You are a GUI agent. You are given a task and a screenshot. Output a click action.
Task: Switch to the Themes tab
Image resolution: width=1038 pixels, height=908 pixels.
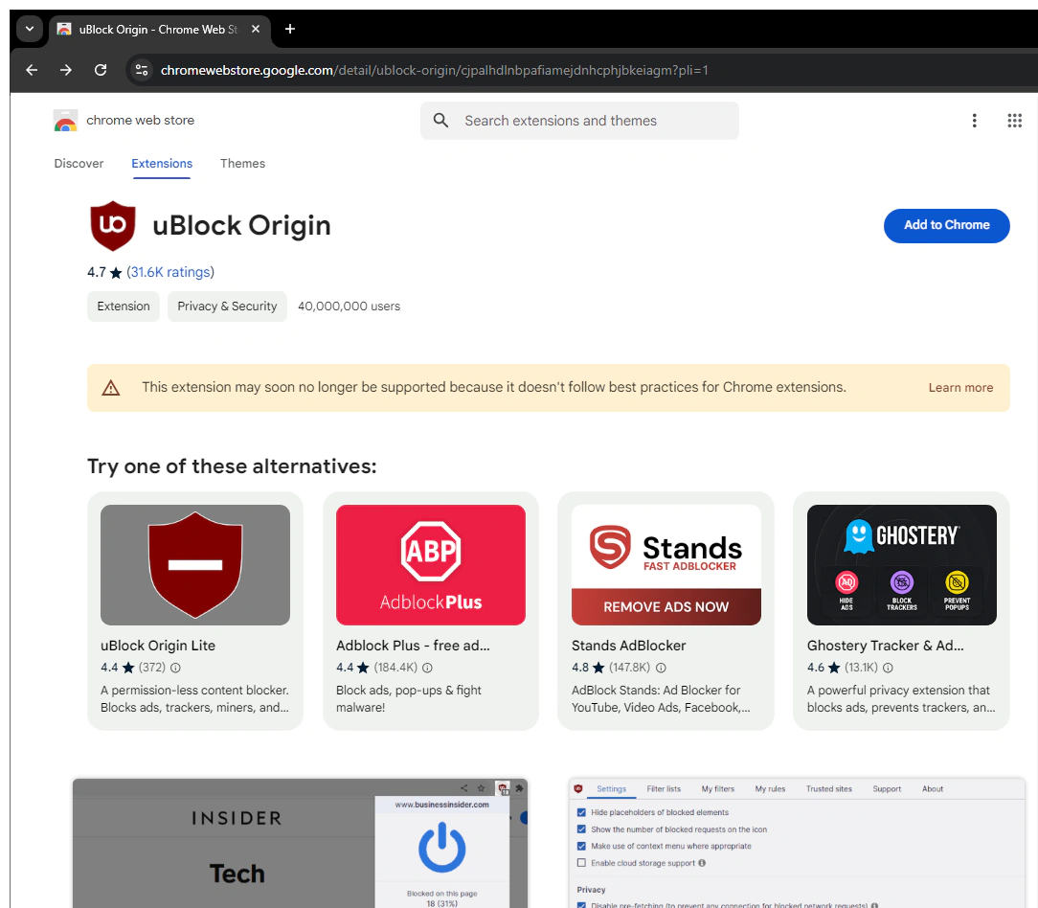[x=242, y=164]
